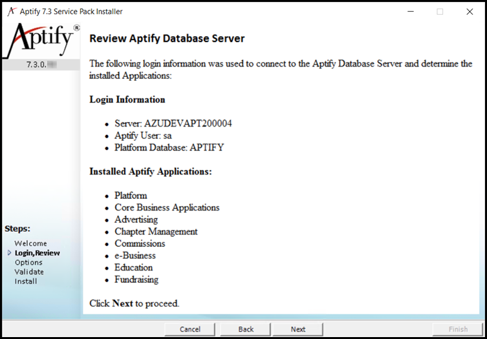Select the Options step
This screenshot has width=487, height=339.
click(x=28, y=262)
